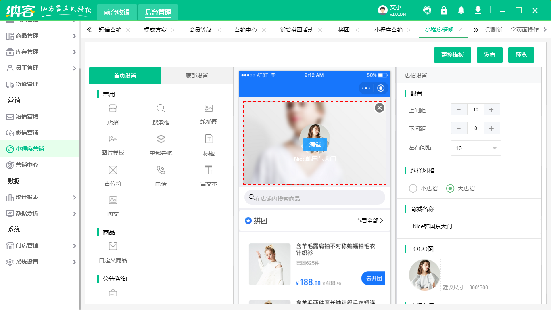Add the 电话 phone component

[x=161, y=176]
